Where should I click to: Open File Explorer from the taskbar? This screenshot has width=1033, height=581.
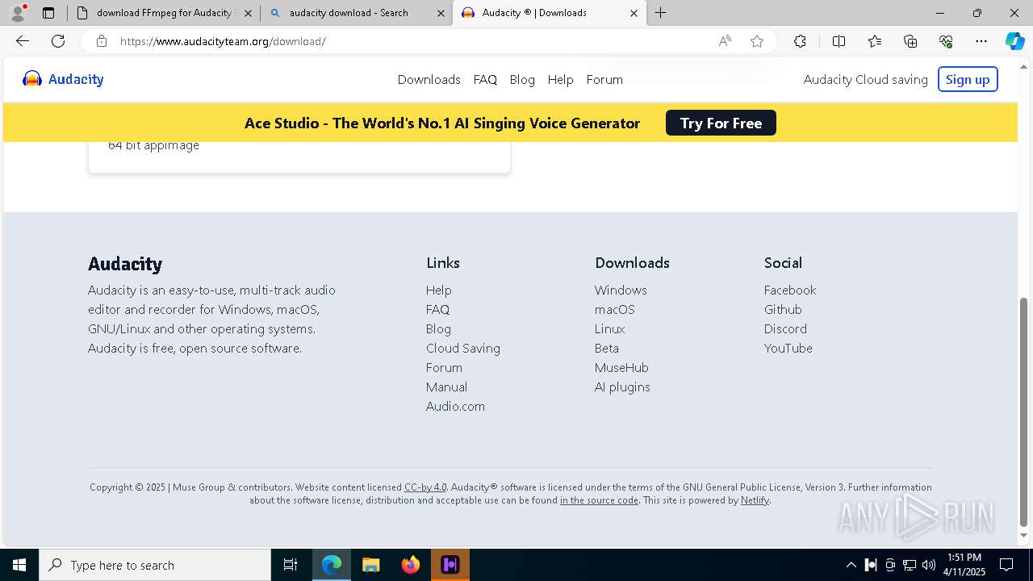[370, 565]
